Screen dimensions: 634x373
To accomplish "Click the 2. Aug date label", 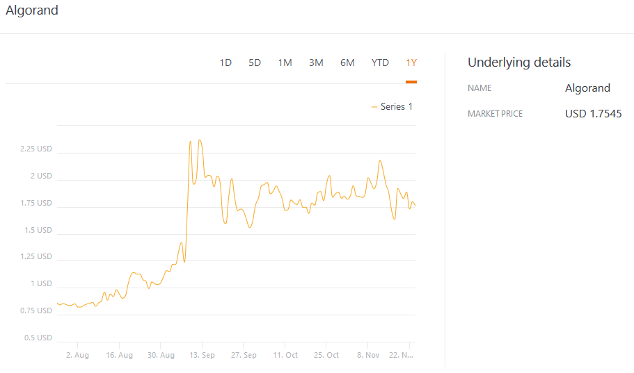I will (x=78, y=355).
